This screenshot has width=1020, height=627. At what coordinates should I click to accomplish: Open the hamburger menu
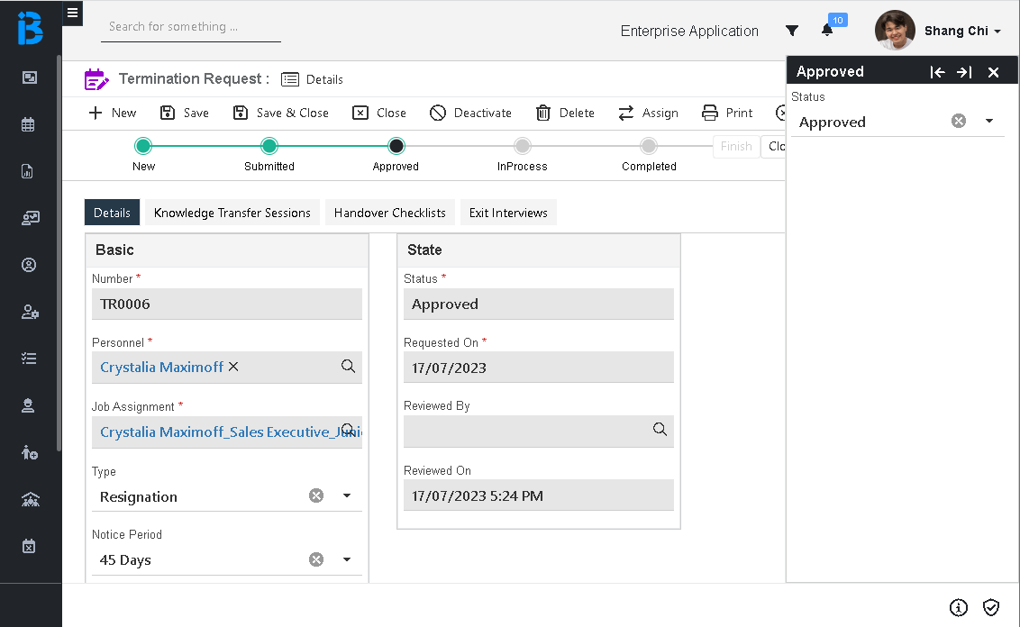pyautogui.click(x=72, y=13)
